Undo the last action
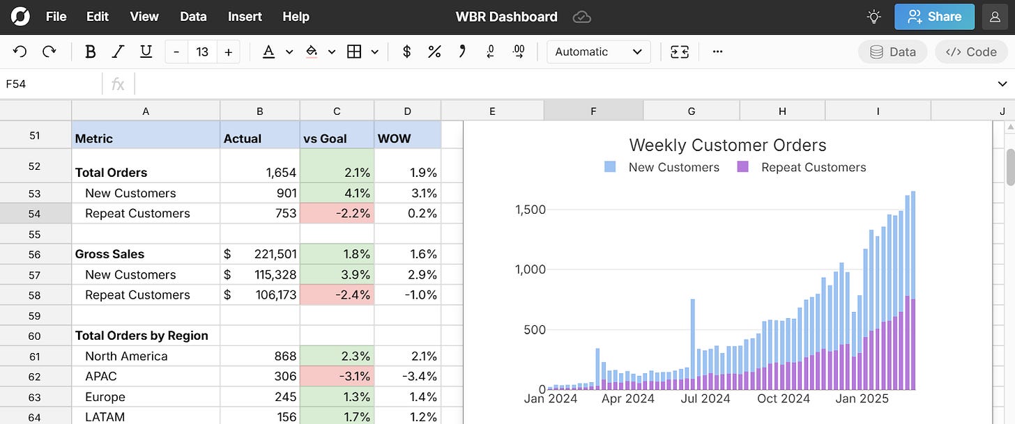 (x=20, y=52)
